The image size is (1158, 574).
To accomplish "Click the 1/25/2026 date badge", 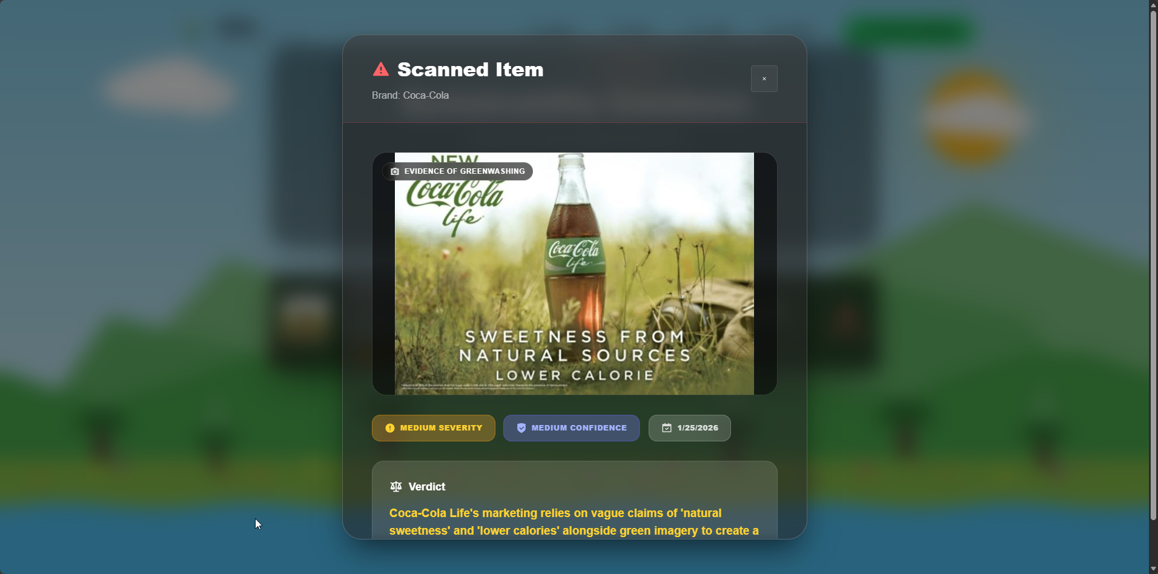I will pyautogui.click(x=690, y=428).
